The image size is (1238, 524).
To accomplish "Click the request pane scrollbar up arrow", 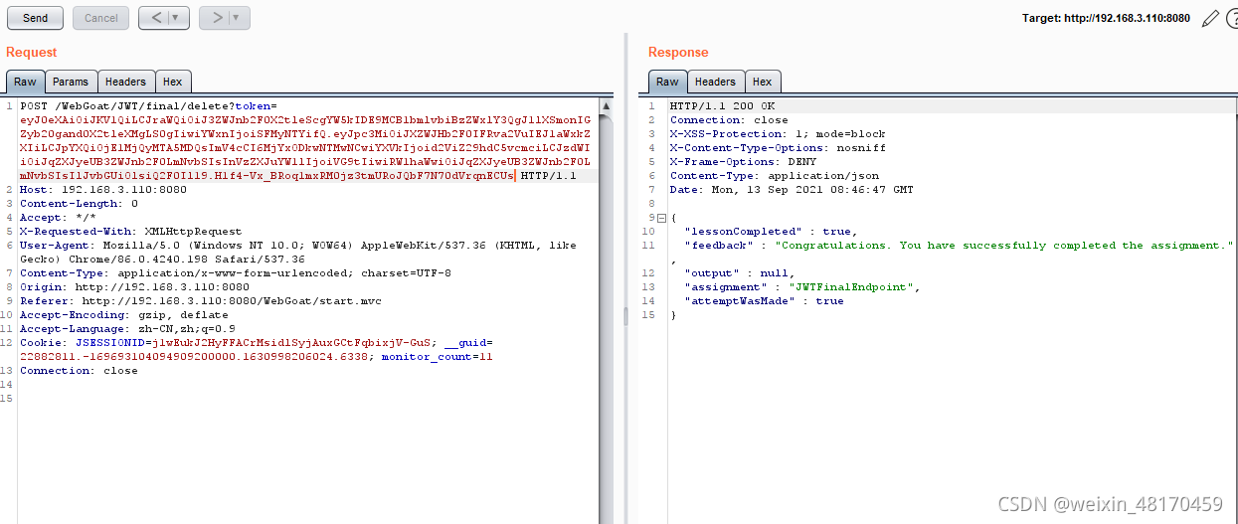I will [x=605, y=104].
